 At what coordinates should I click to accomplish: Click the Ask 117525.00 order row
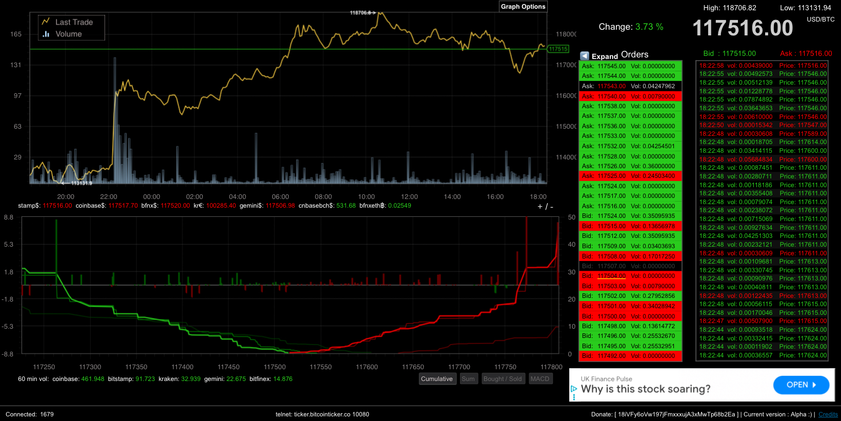630,176
